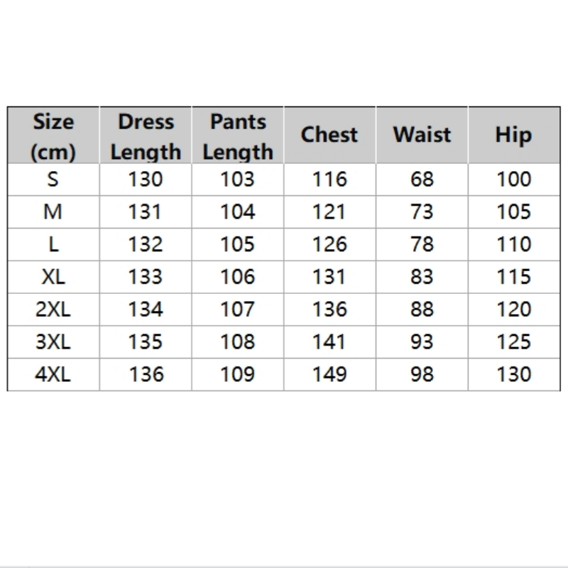Click dress length value 130
Screen dimensions: 568x568
(146, 180)
